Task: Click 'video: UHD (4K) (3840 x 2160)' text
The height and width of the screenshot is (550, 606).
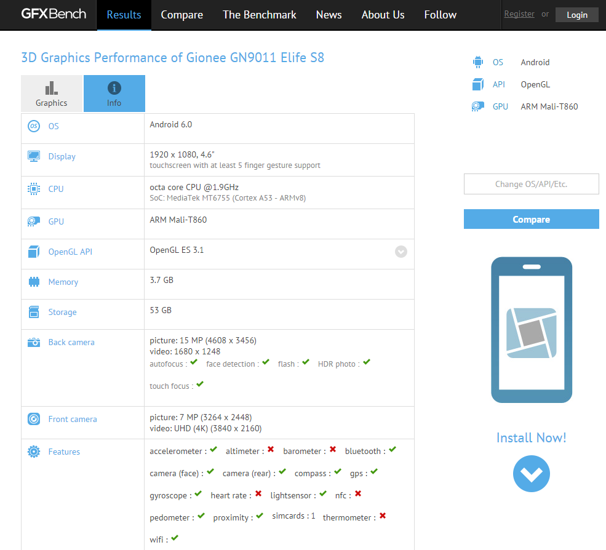Action: pyautogui.click(x=205, y=428)
